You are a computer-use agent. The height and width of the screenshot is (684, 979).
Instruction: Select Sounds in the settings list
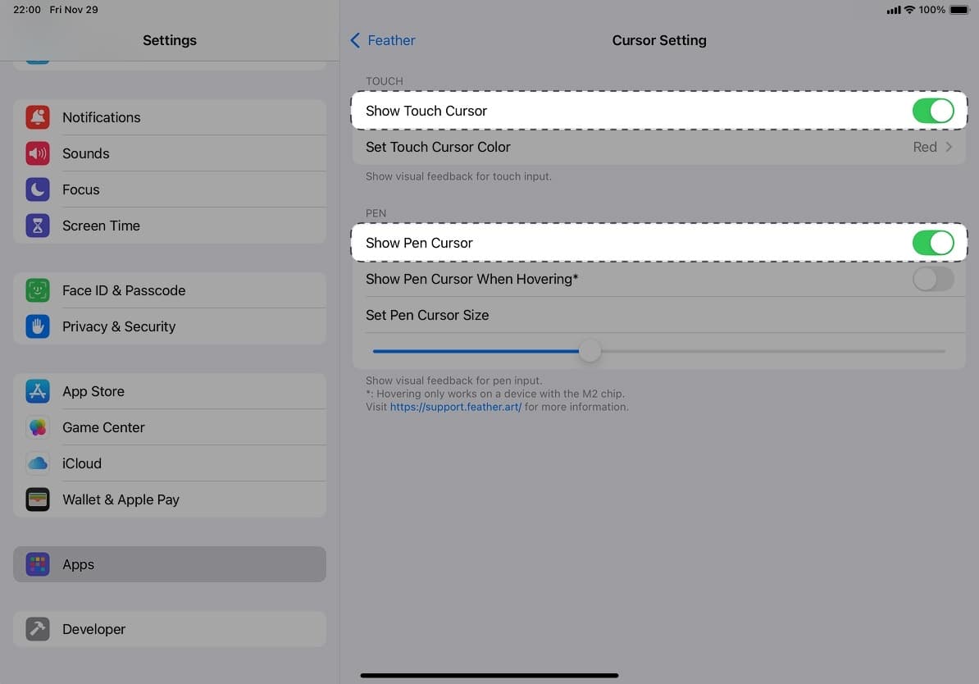[169, 153]
